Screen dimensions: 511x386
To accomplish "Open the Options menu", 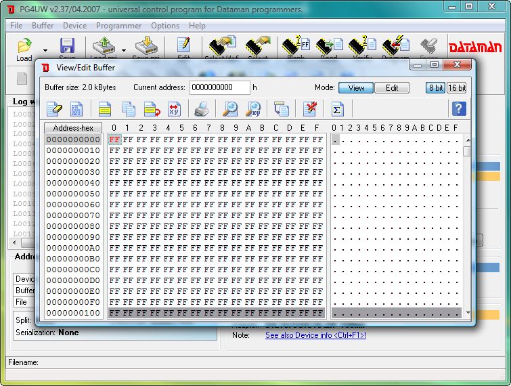I will pos(165,26).
